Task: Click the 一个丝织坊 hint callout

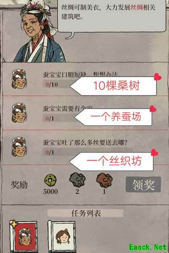Action: [x=112, y=161]
